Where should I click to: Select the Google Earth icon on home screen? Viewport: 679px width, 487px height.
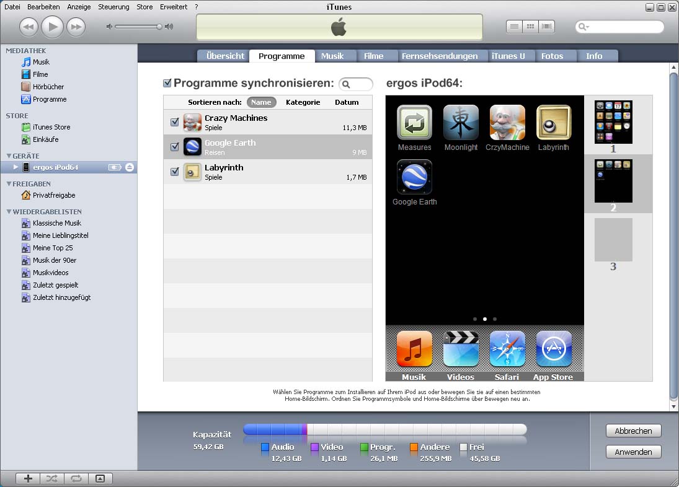414,177
